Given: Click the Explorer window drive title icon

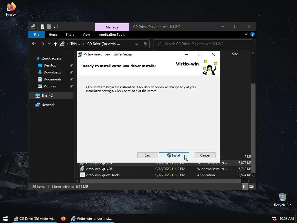Looking at the screenshot, I should point(33,26).
